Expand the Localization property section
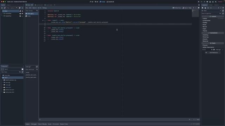This screenshot has height=126, width=225. click(206, 21)
